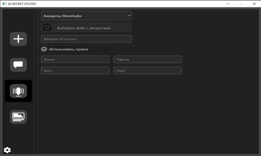This screenshot has height=156, width=261.
Task: Open the plus (add new) sidebar section
Action: [x=18, y=39]
